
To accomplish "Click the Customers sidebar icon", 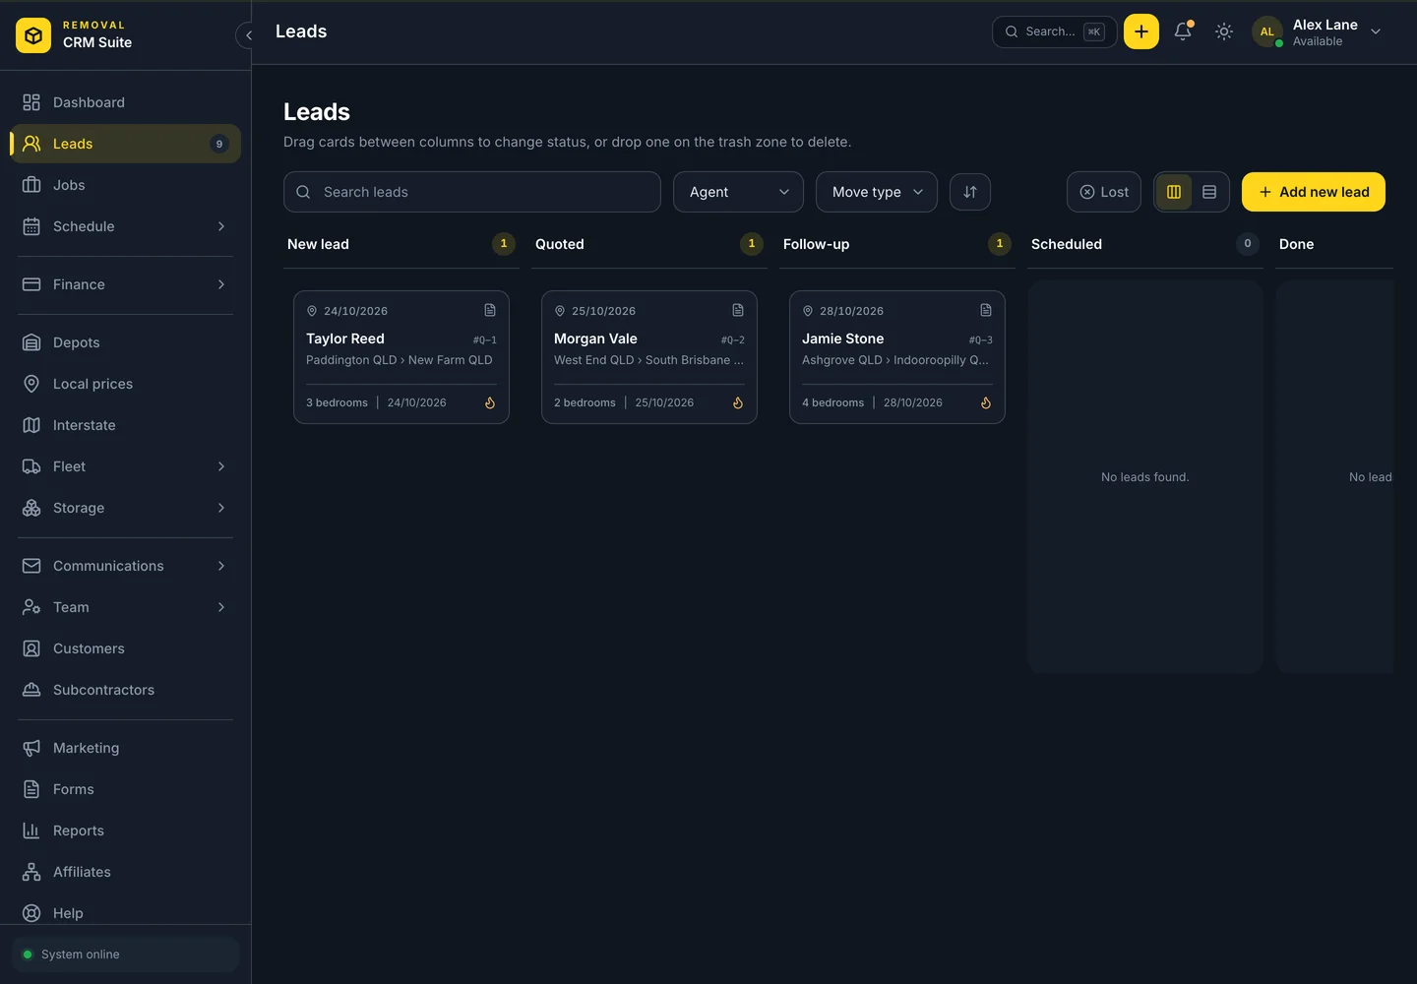I will (x=31, y=648).
